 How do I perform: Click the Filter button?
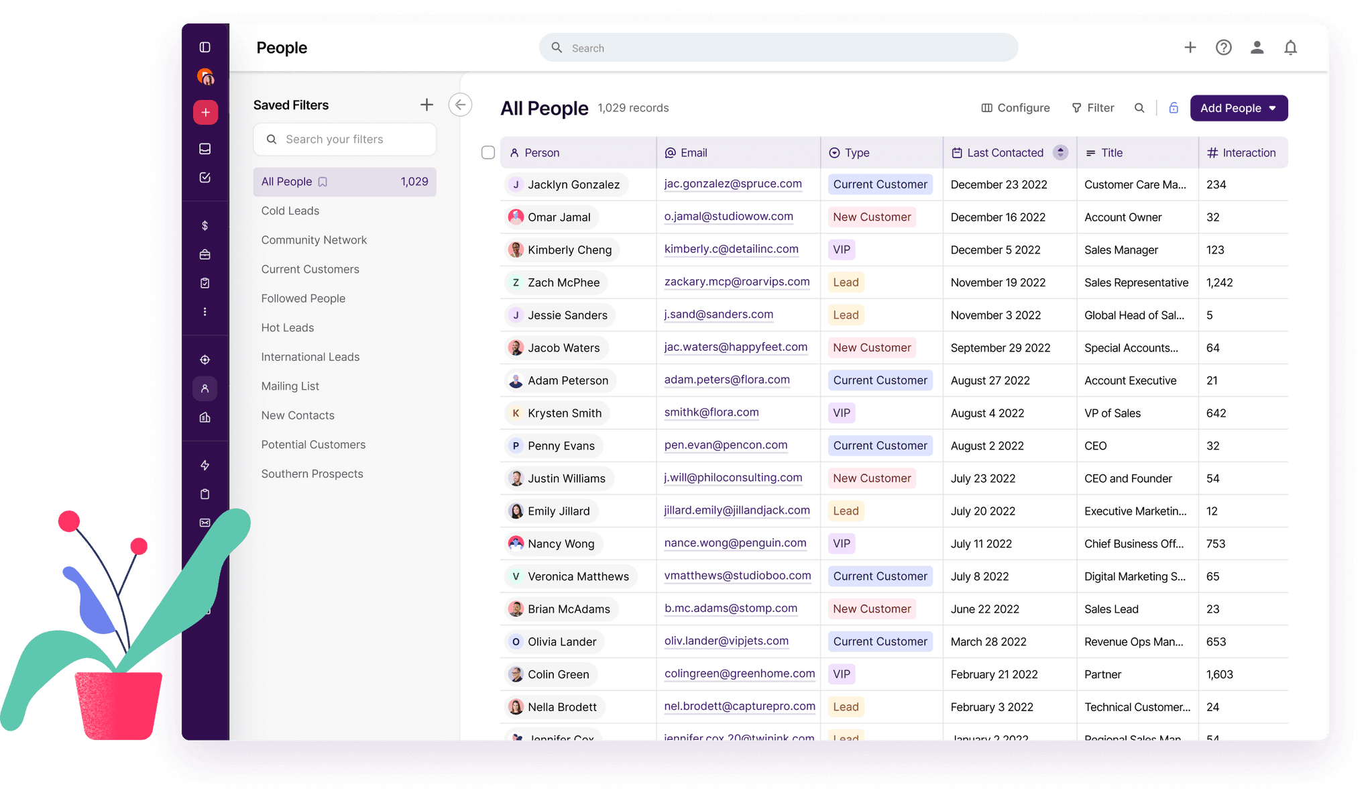pyautogui.click(x=1092, y=108)
